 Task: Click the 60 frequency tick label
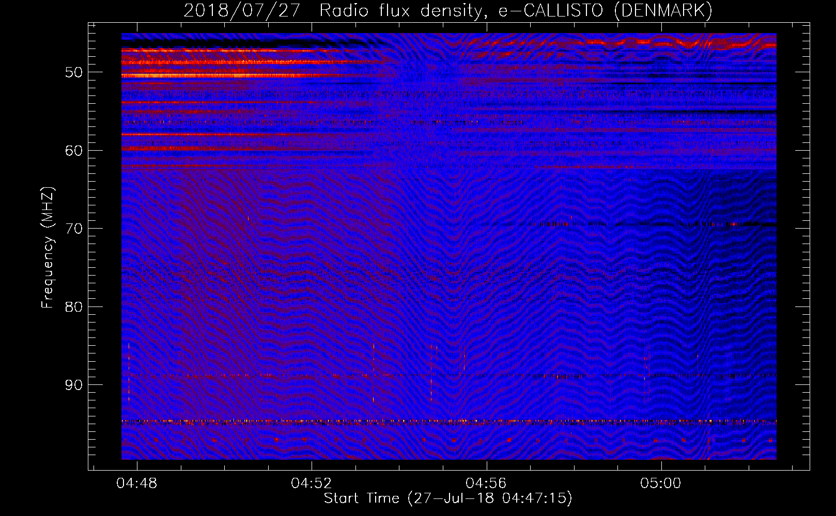pos(74,151)
